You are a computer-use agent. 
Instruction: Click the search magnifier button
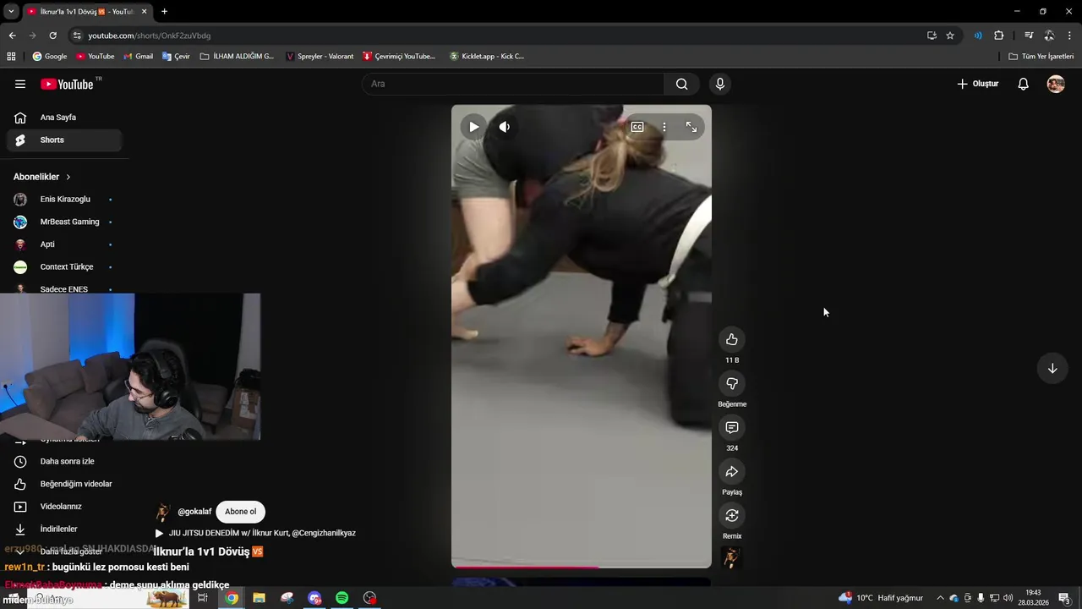682,84
